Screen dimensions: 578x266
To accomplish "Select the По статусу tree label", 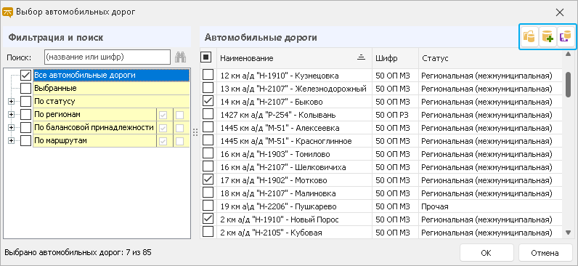I will [x=111, y=101].
